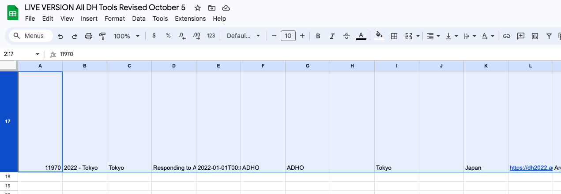This screenshot has width=561, height=194.
Task: Open the Extensions menu
Action: 190,19
